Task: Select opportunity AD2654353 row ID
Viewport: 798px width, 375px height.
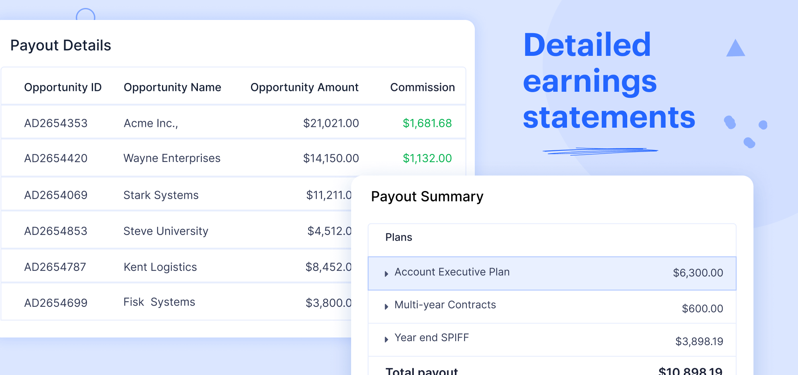Action: pyautogui.click(x=56, y=123)
